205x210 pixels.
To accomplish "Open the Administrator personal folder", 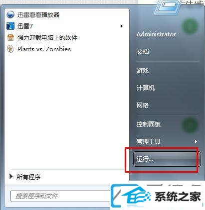I will tap(156, 34).
